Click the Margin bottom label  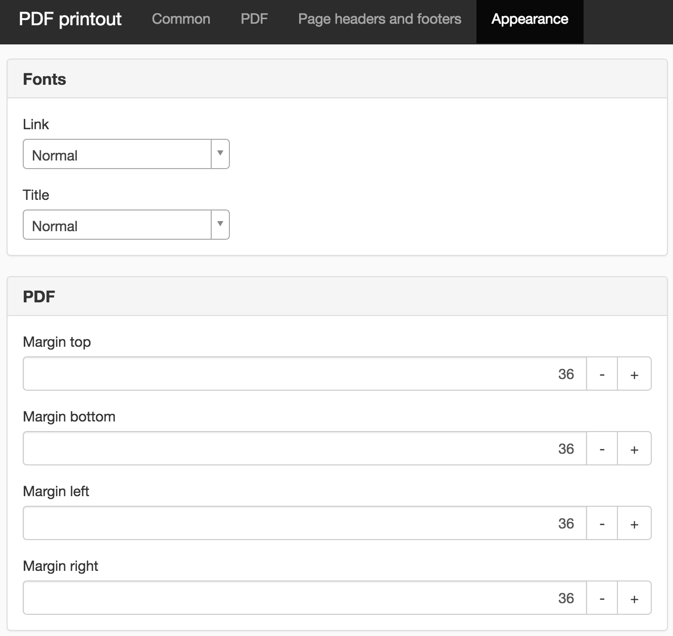(x=69, y=417)
